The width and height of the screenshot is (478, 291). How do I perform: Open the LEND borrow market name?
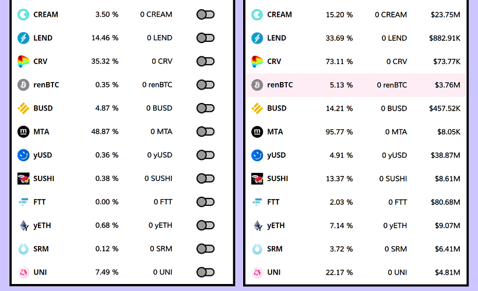pos(276,38)
